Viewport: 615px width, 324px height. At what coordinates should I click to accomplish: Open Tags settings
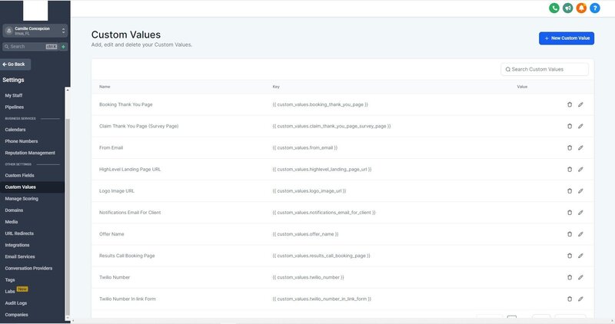pos(10,279)
